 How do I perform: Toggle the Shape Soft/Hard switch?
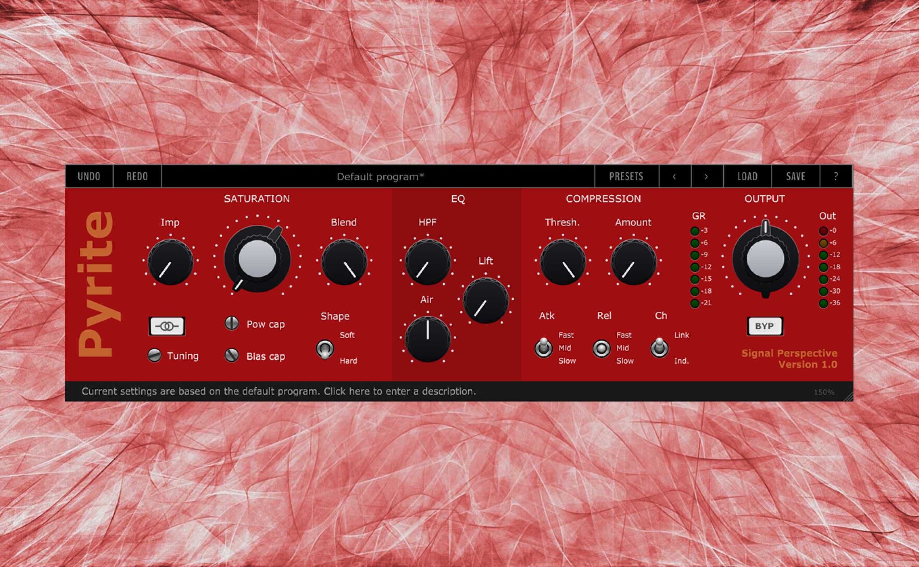325,349
